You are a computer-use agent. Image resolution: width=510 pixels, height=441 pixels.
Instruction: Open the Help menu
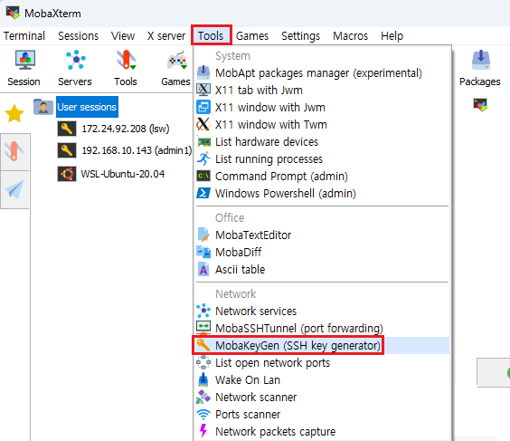click(392, 36)
